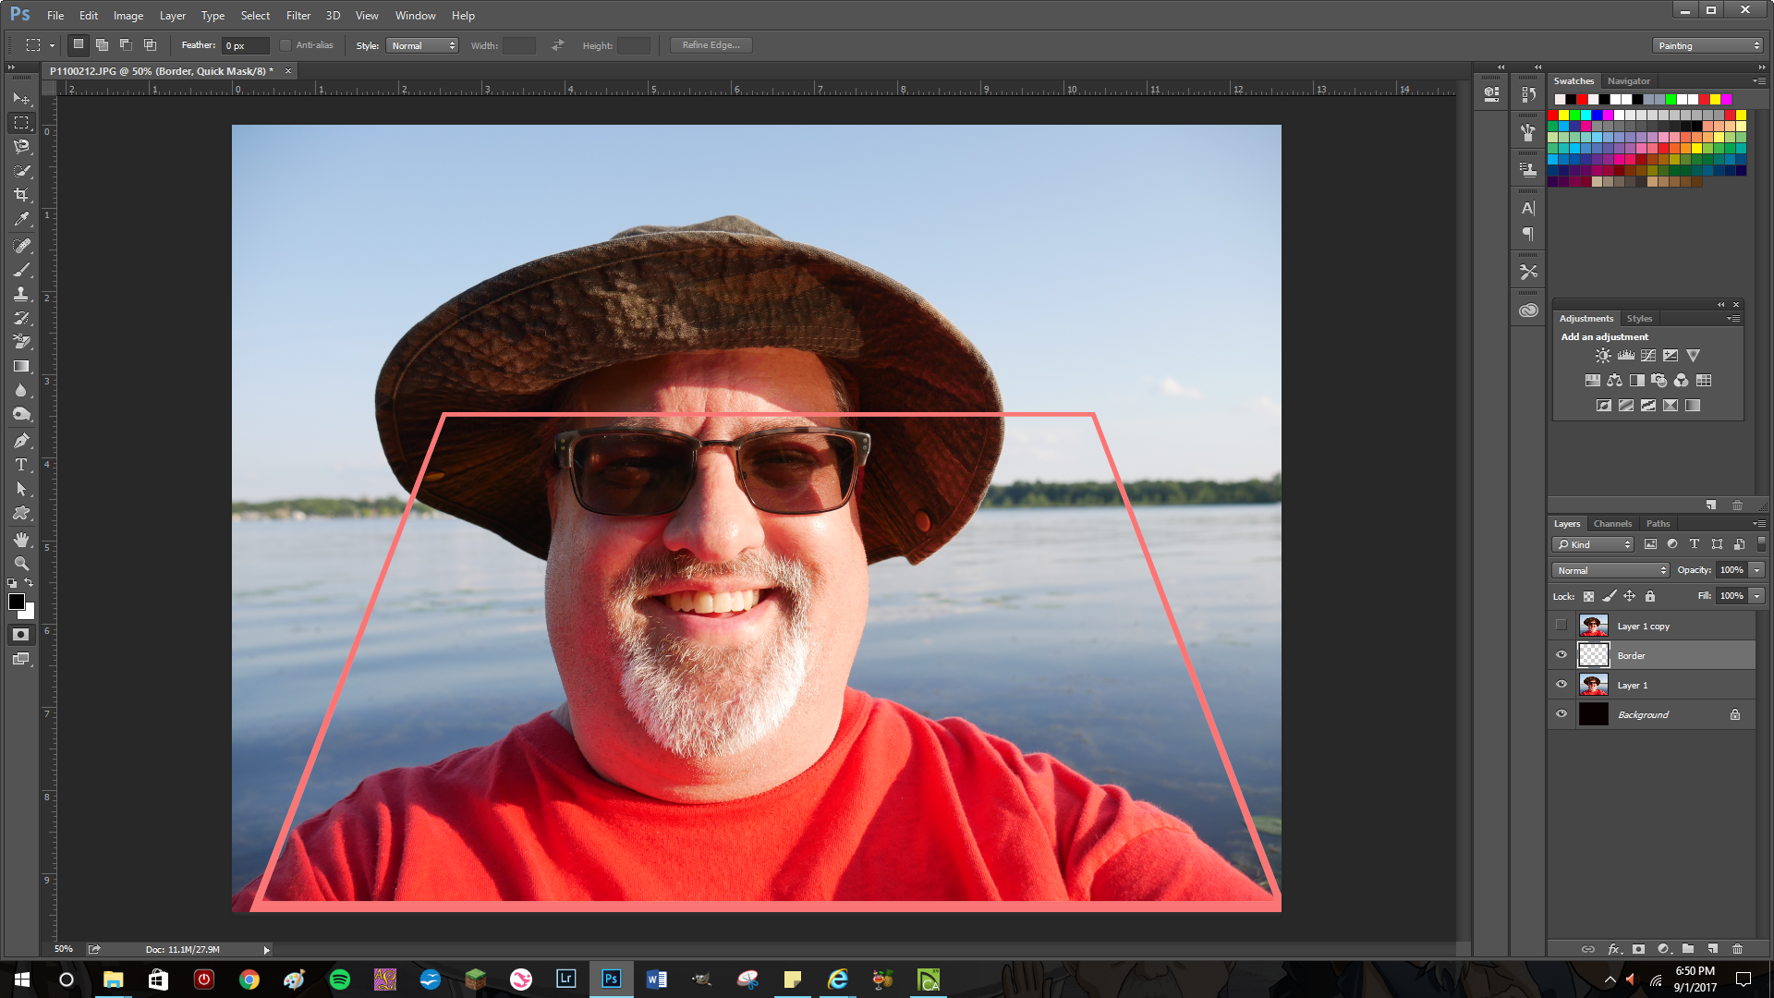Change screen mode at toolbar bottom
Screen dimensions: 1774x998
[x=21, y=659]
